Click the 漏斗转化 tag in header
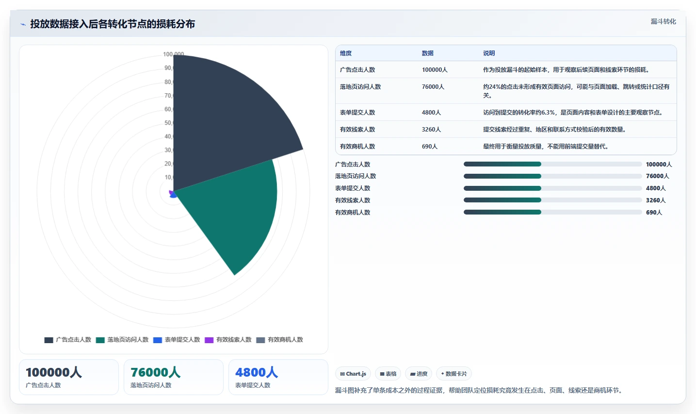Screen dimensions: 696x414 [663, 21]
